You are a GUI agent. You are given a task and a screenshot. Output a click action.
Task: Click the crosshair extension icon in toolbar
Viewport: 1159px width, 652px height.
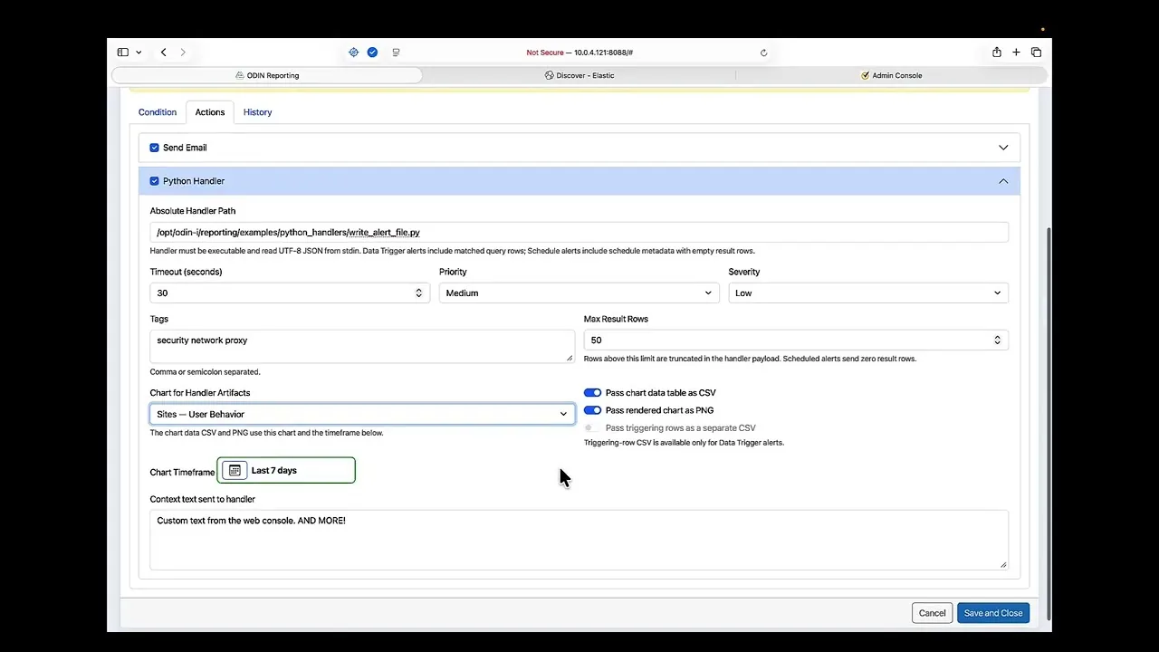353,53
